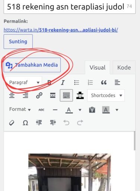
Task: Insert or edit link
Action: 39,95
